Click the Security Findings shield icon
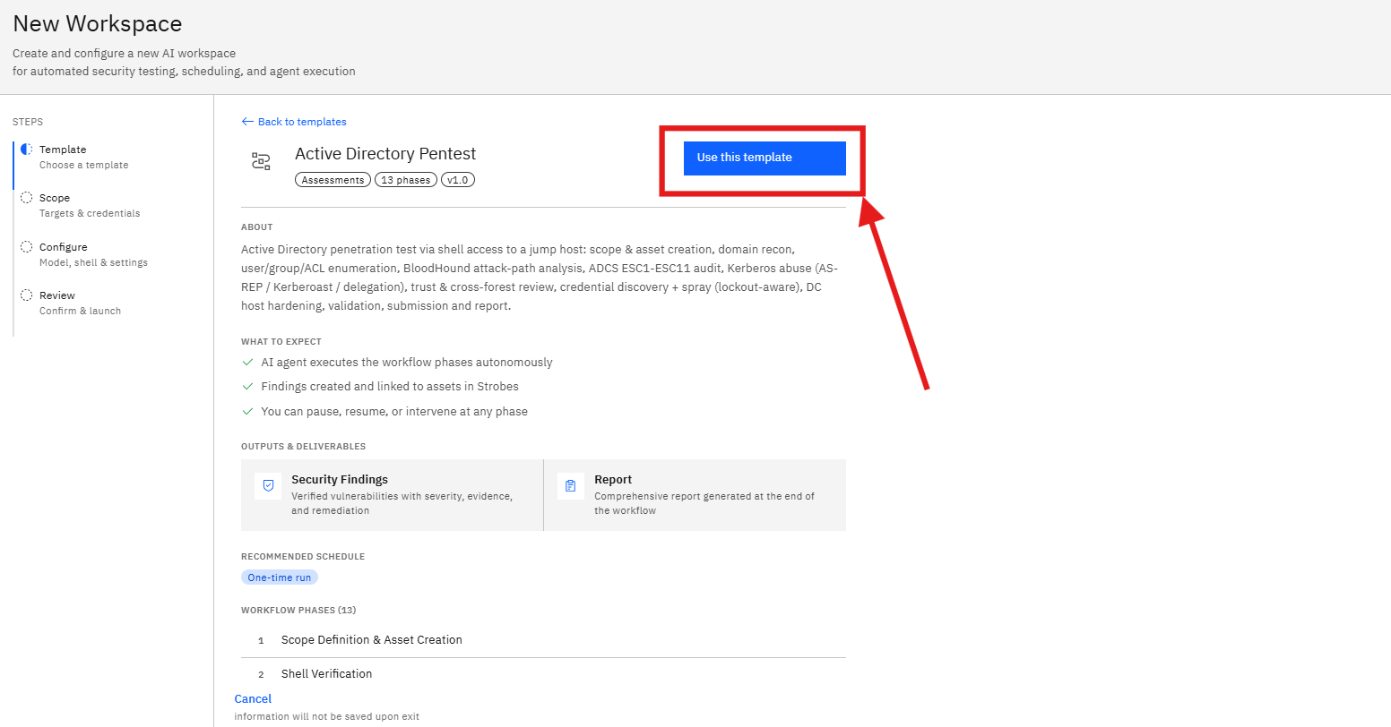1391x727 pixels. pos(268,486)
